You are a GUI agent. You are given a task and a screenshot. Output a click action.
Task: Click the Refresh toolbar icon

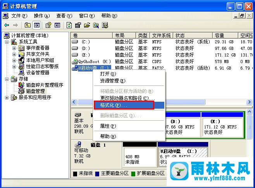point(69,25)
